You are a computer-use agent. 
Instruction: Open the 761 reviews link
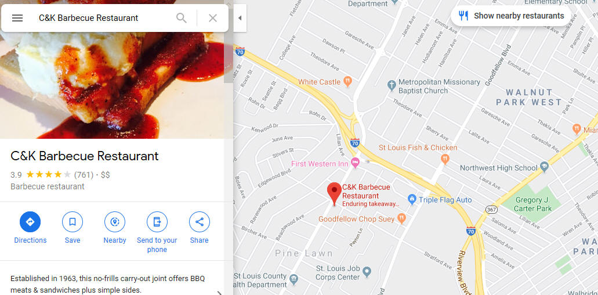[84, 175]
